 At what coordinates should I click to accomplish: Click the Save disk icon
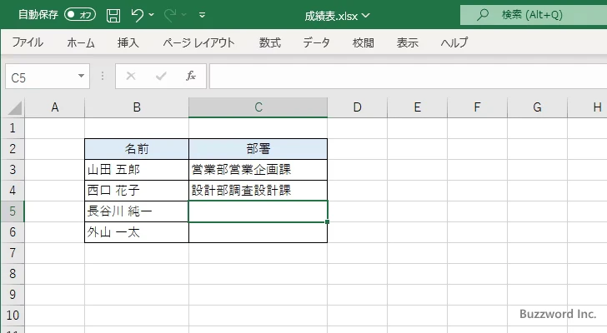[x=113, y=15]
